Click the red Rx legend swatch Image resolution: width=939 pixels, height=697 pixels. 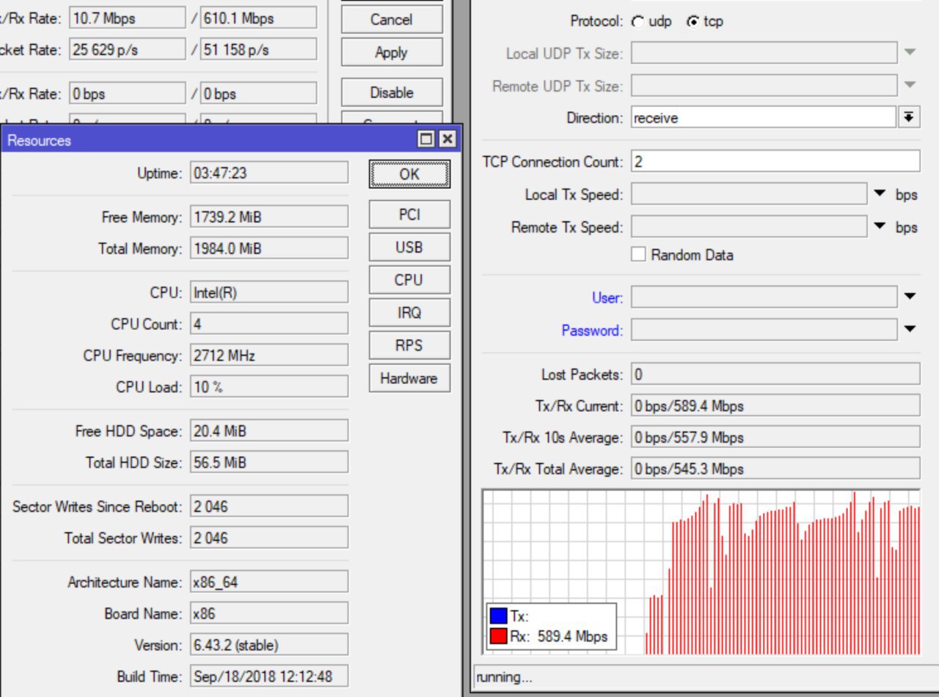[499, 636]
